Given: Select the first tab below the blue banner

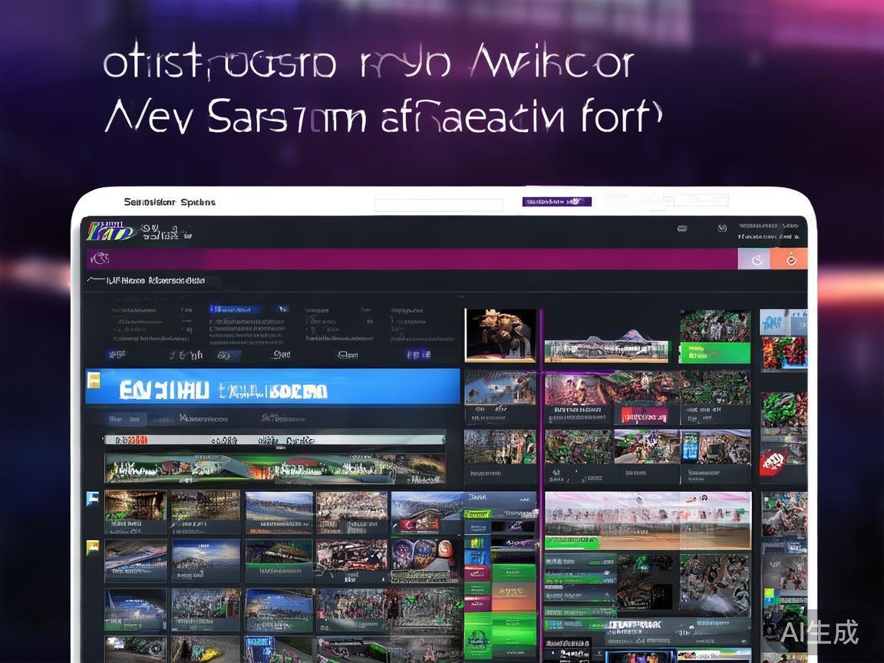Looking at the screenshot, I should 125,420.
